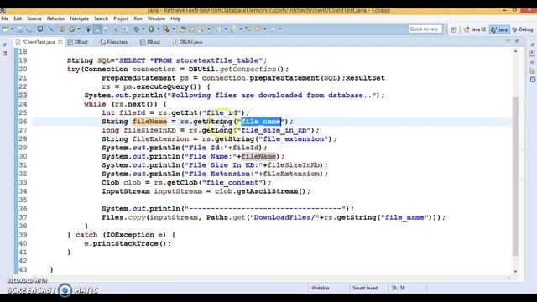Open the DB.sql tab beside DBUtil.java
Screen dimensions: 537x302
coord(150,42)
